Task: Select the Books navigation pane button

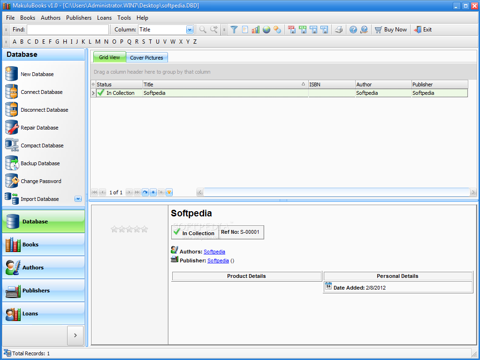Action: (44, 244)
